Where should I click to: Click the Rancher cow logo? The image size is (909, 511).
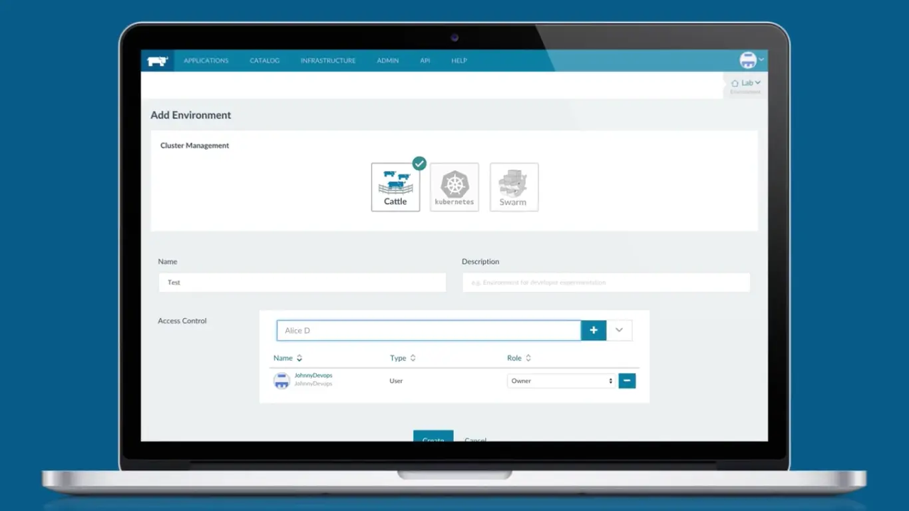coord(158,61)
